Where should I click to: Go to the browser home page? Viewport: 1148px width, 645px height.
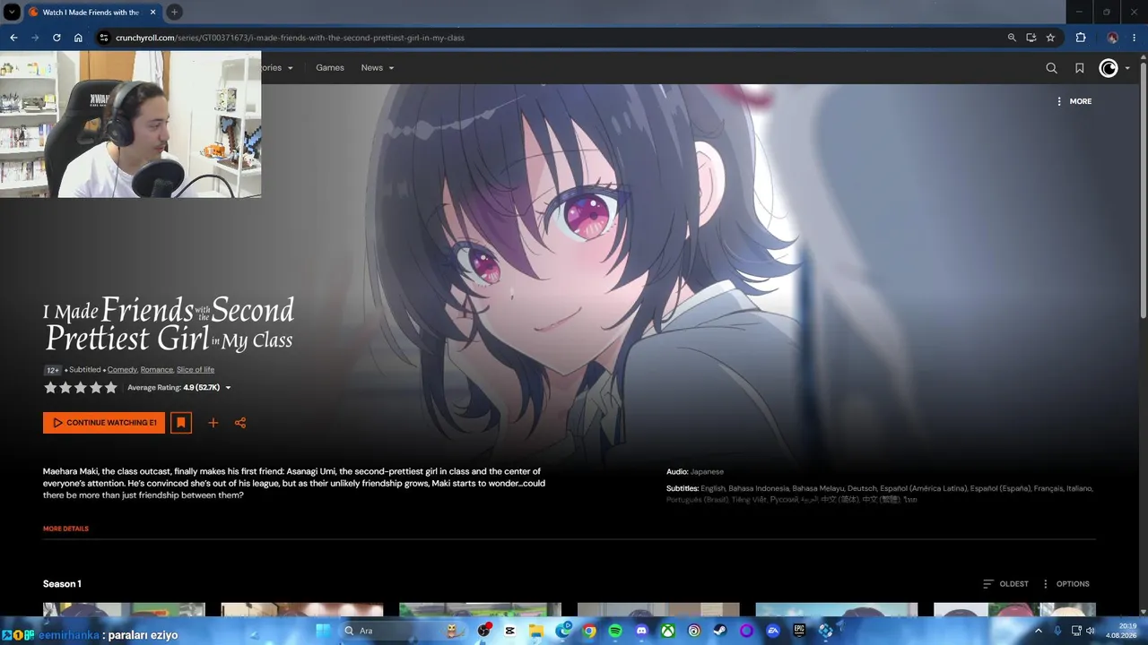click(x=78, y=38)
